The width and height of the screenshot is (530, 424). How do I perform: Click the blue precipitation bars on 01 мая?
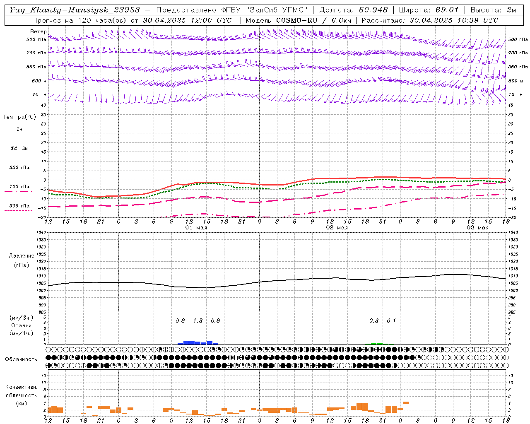[198, 342]
